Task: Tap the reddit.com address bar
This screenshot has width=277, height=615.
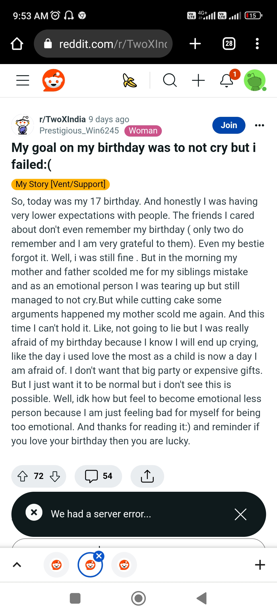Action: pos(103,44)
